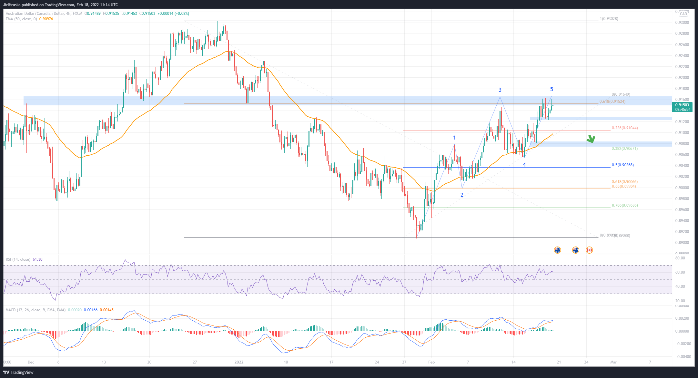Open the MACD (12, 26, close) indicator legend
The width and height of the screenshot is (698, 378).
pyautogui.click(x=35, y=310)
